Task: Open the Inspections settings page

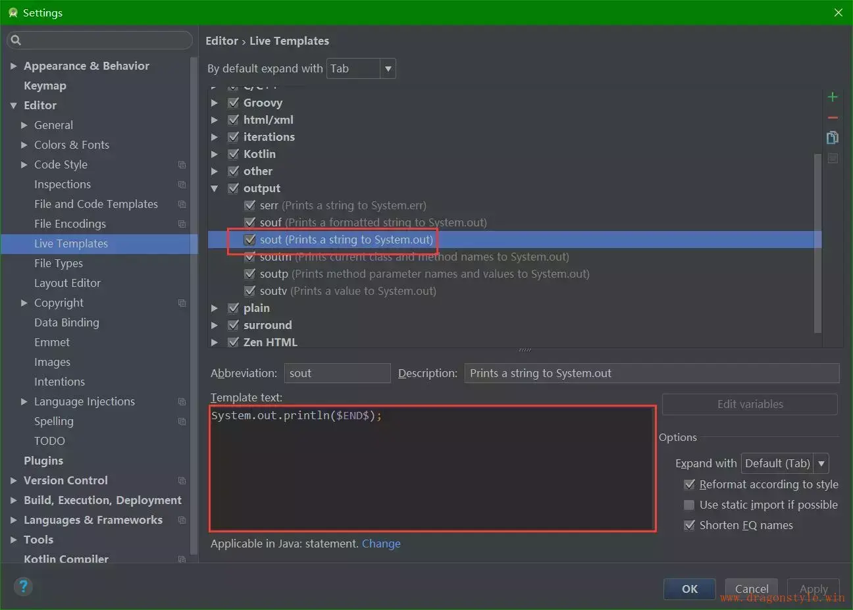Action: (x=63, y=184)
